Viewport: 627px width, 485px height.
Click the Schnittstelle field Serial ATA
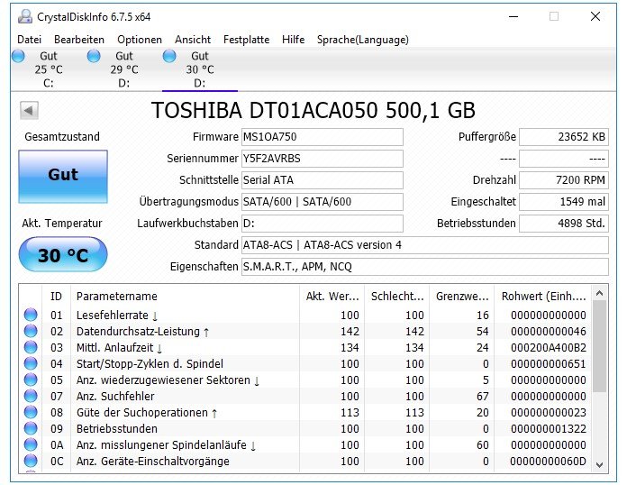pyautogui.click(x=323, y=180)
